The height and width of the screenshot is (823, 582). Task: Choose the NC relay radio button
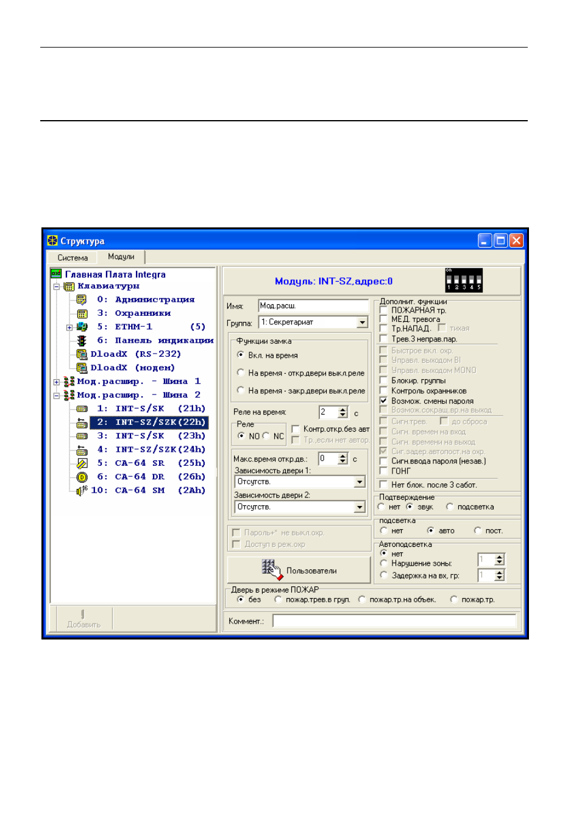(x=266, y=436)
